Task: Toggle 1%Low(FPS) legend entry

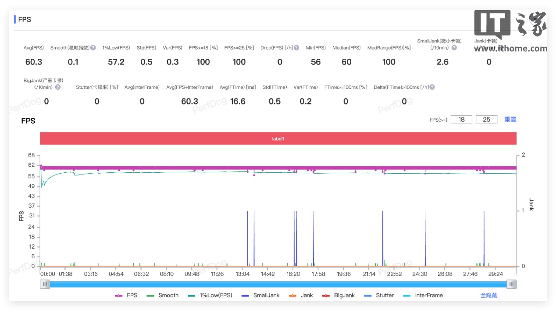Action: point(210,296)
